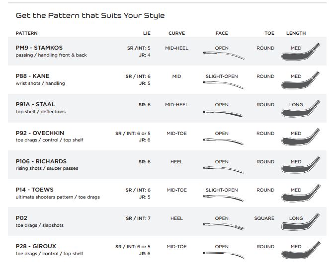
Task: Click the P92 Ovechkin blade profile icon
Action: 301,137
